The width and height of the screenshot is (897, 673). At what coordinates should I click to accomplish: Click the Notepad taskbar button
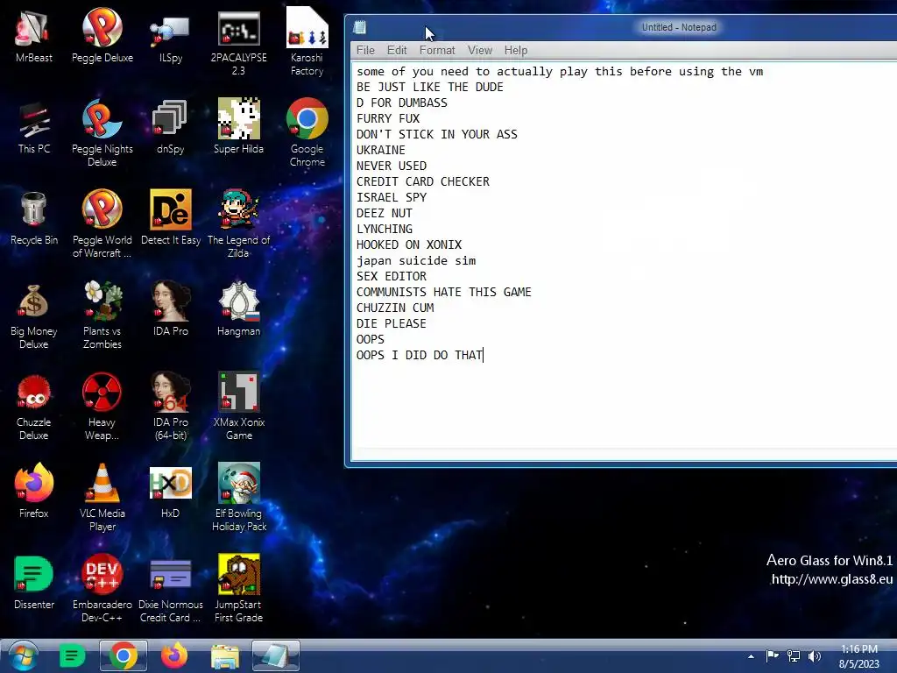276,655
